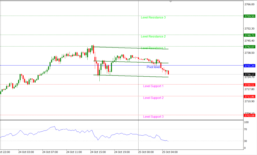Select the red 2713.86 price tag
Screen dimensions: 257x155
(250, 96)
